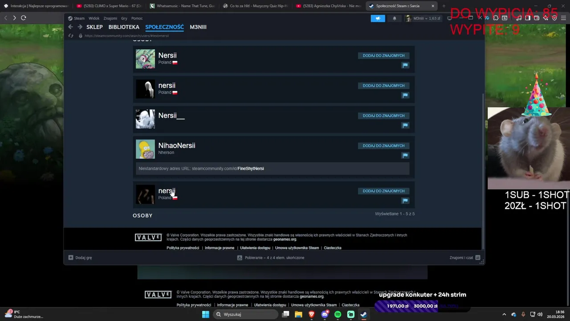Click browser shield icon

click(x=554, y=18)
